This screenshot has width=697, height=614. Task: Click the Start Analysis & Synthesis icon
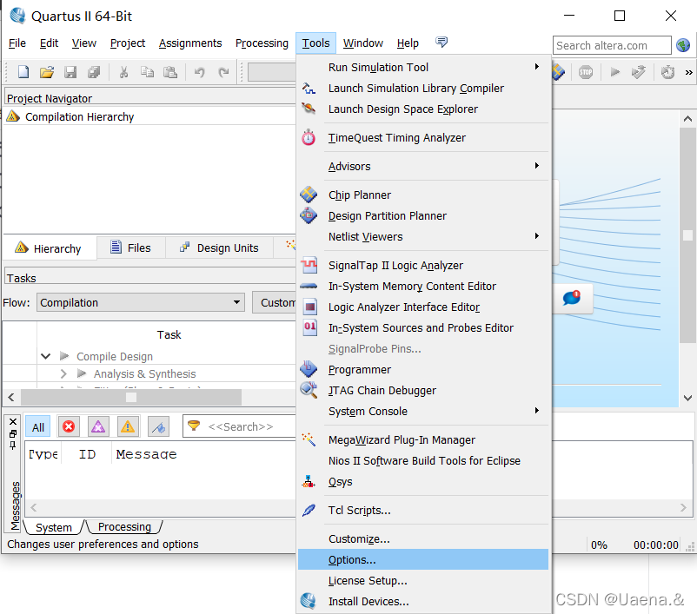pos(638,72)
